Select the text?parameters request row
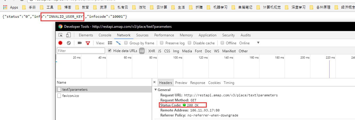 pos(104,89)
